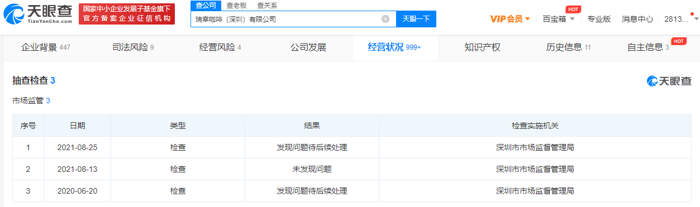Click the date 2020-06-20 cell
Viewport: 700px width, 207px height.
click(x=78, y=191)
